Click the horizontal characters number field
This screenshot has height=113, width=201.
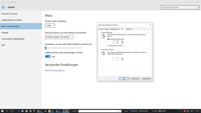pos(117,59)
